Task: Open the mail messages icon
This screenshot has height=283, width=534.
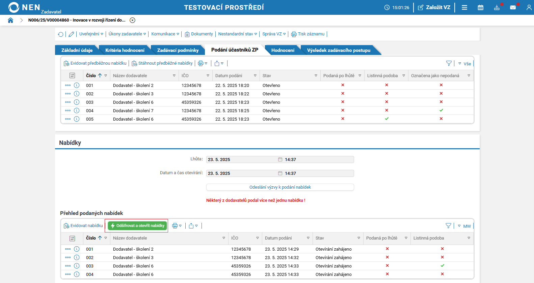Action: (x=513, y=7)
